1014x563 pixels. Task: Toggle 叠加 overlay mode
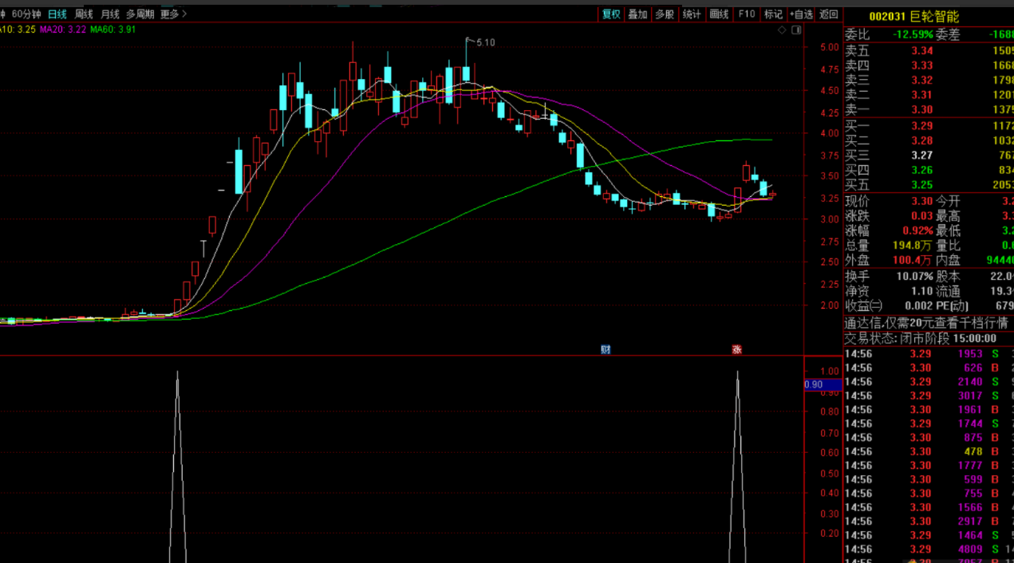pyautogui.click(x=637, y=14)
